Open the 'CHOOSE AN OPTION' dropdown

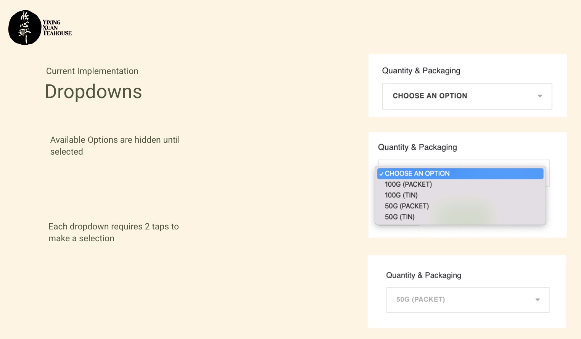467,96
